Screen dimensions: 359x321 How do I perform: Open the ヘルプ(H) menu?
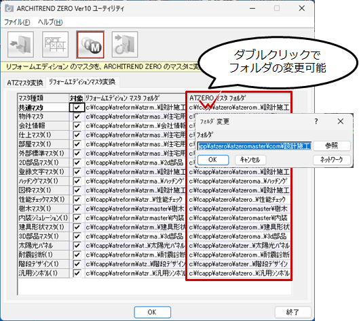(50, 22)
